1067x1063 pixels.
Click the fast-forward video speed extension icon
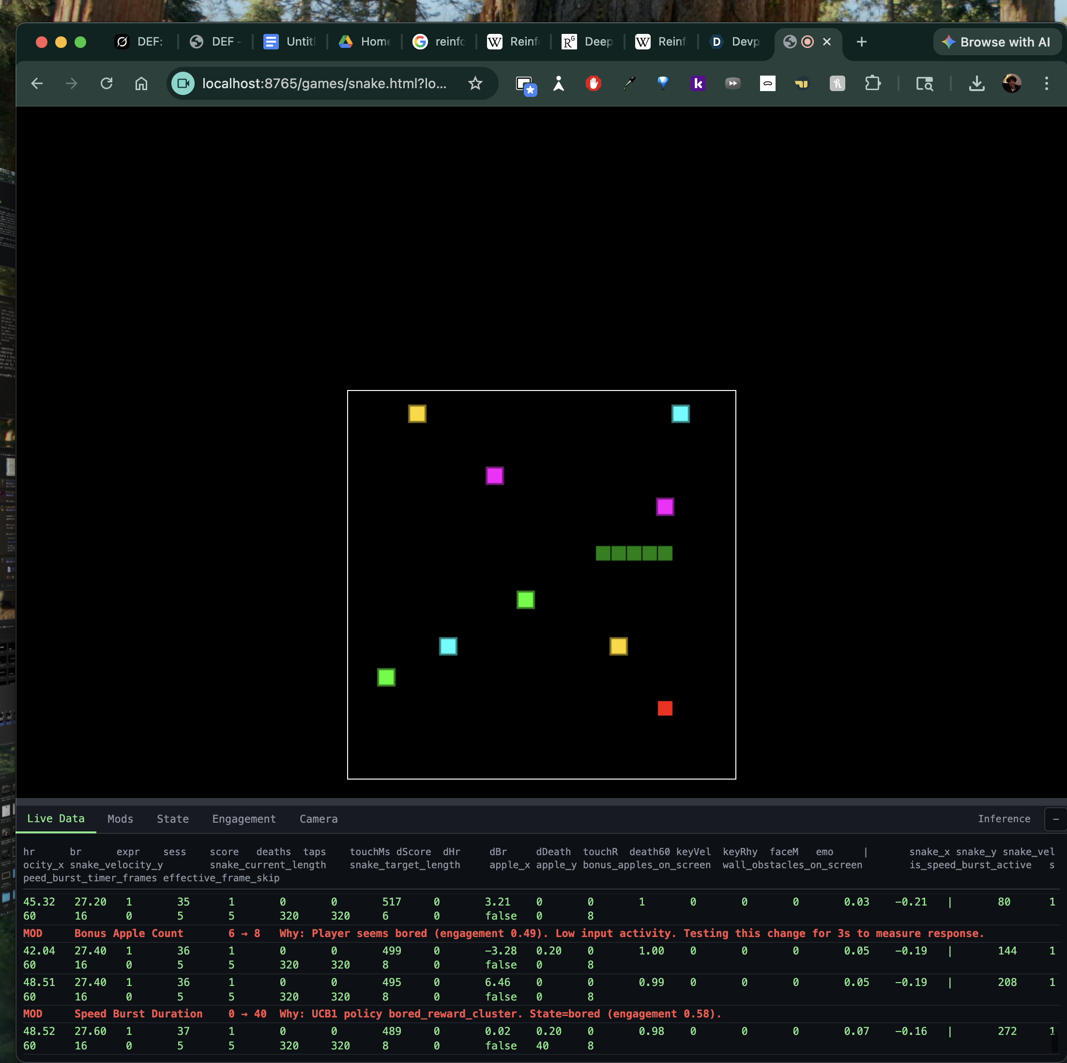tap(732, 83)
